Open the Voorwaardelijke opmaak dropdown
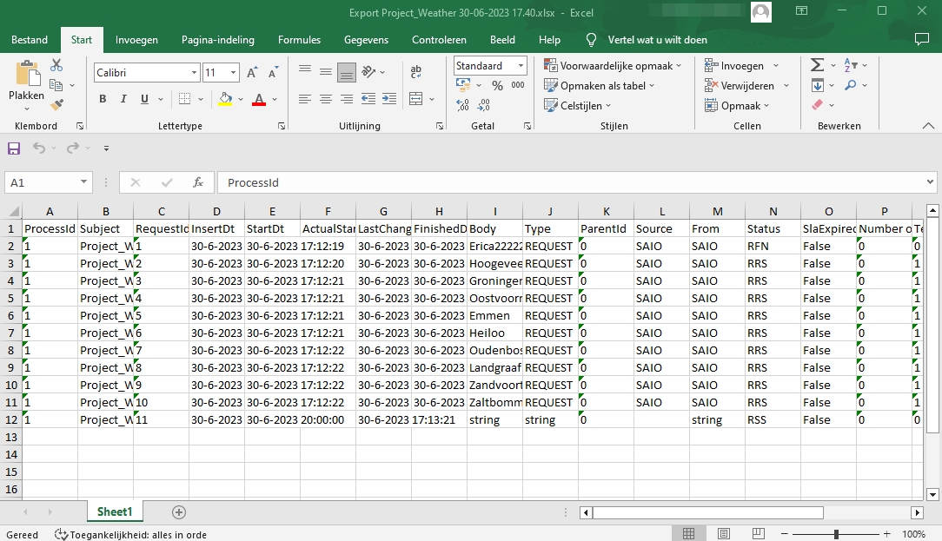The image size is (942, 541). pyautogui.click(x=613, y=66)
